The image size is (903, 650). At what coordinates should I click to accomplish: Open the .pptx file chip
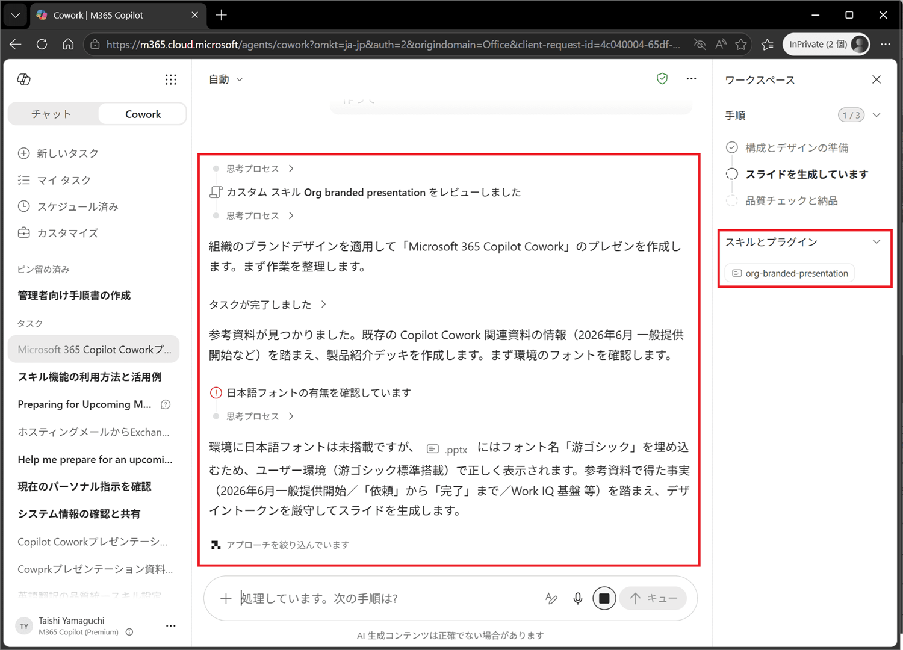[447, 449]
